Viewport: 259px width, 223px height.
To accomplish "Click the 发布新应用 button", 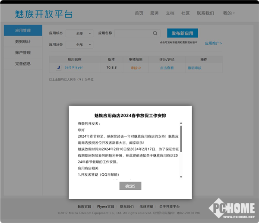I will [182, 33].
